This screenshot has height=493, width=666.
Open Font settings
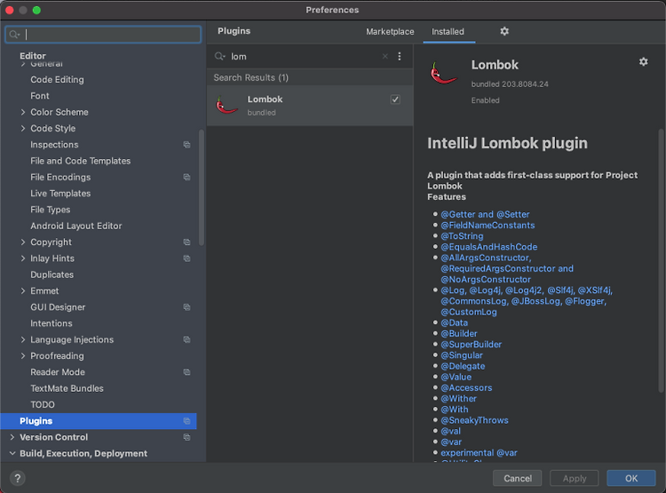tap(39, 96)
